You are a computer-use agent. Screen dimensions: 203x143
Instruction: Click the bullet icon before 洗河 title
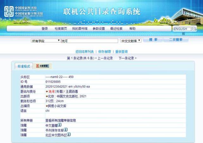(47, 92)
